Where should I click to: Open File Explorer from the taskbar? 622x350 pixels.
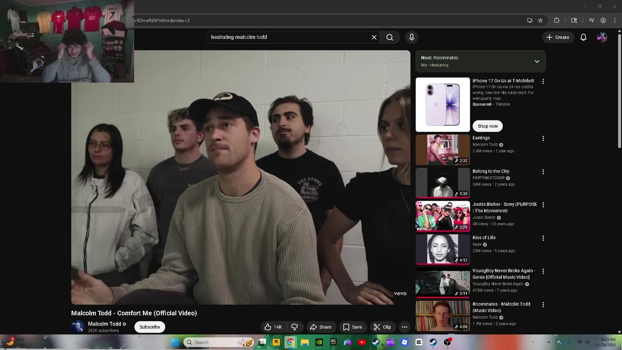click(x=305, y=342)
